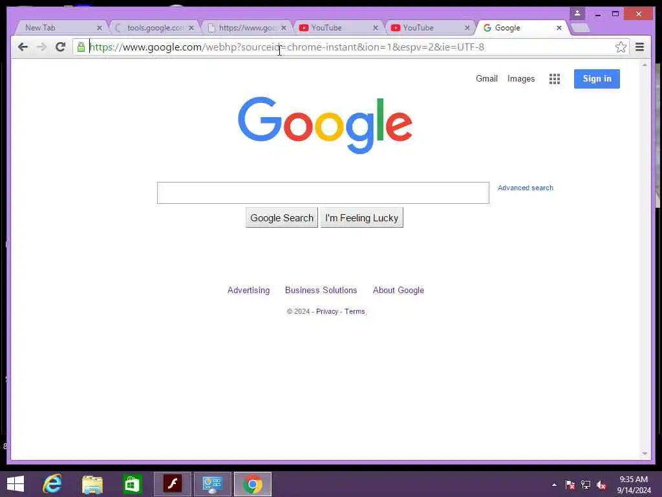Open the Control Panel taskbar window
Image resolution: width=662 pixels, height=497 pixels.
point(212,484)
